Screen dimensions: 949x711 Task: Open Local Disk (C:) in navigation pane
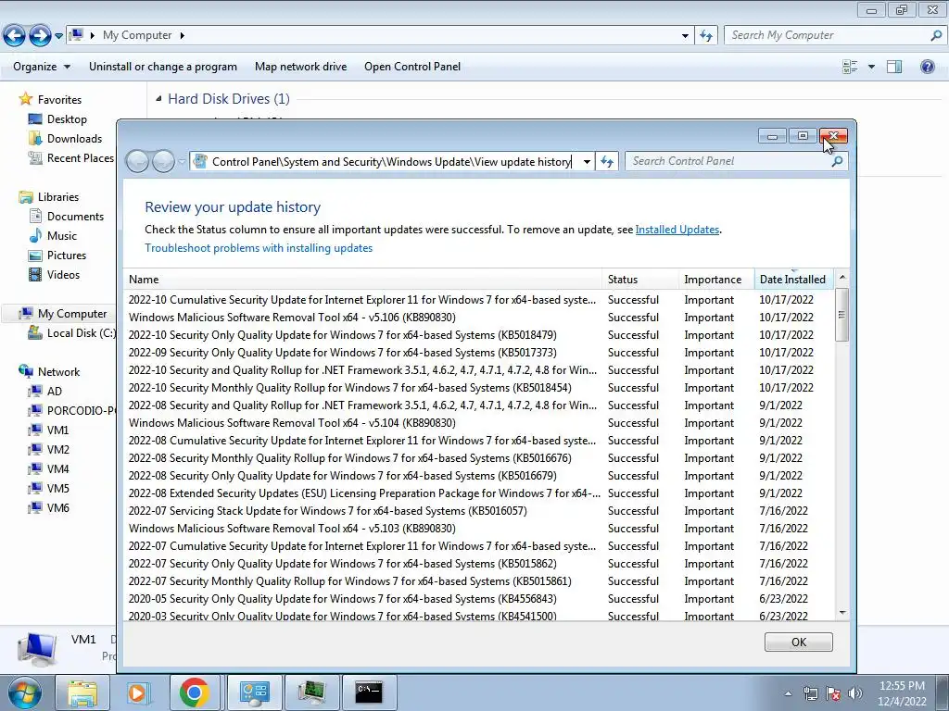pos(82,333)
